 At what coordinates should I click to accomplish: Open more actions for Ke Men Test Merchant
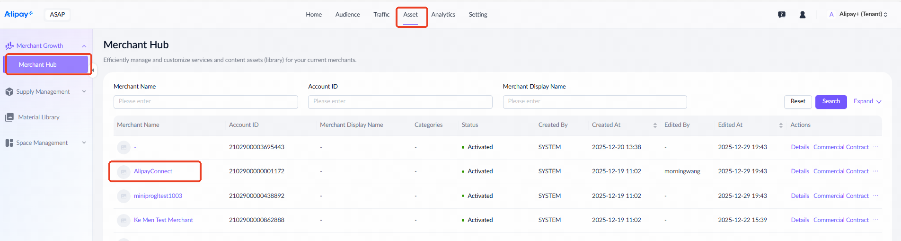click(x=875, y=220)
